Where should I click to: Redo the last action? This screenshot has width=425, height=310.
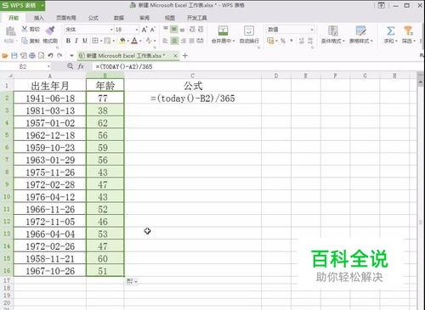(x=59, y=55)
